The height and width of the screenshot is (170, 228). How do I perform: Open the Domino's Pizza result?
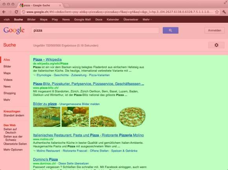point(45,159)
